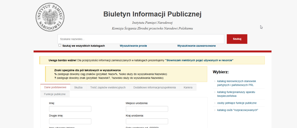Screen dimensions: 297x128
Task: Click chevron beside 'katalog osób rozpracowywanych'
Action: [215, 110]
